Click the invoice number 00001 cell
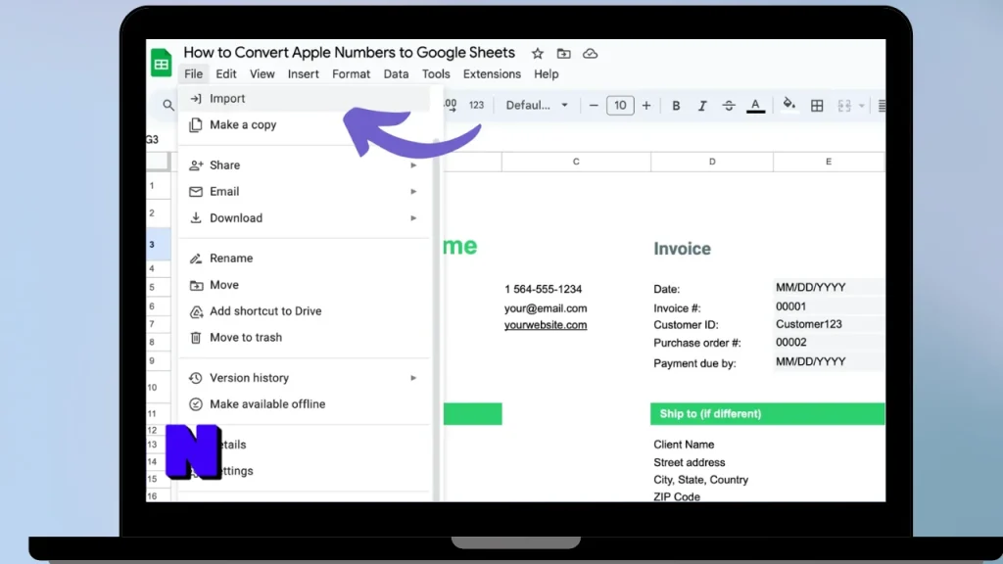Image resolution: width=1003 pixels, height=564 pixels. 790,306
